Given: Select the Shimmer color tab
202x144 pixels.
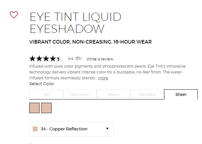Looking at the screenshot, I should point(80,94).
